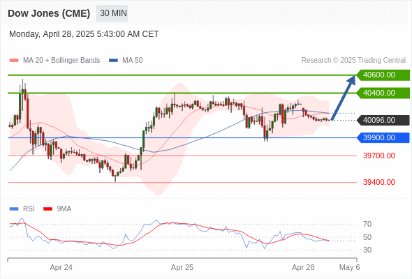Click the May 6 date axis label
412x279 pixels.
coord(349,267)
